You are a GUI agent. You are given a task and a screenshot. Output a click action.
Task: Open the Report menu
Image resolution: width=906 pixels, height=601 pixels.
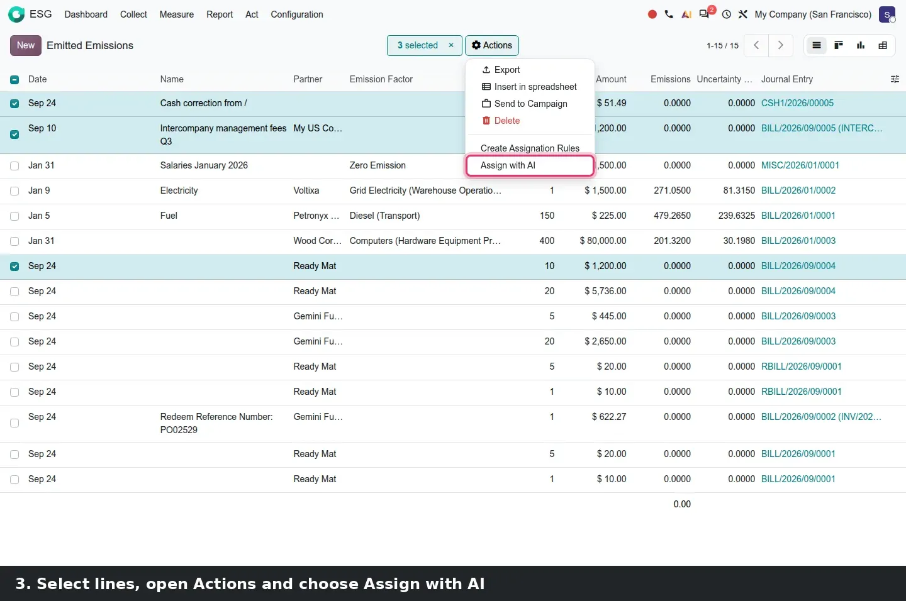coord(220,14)
